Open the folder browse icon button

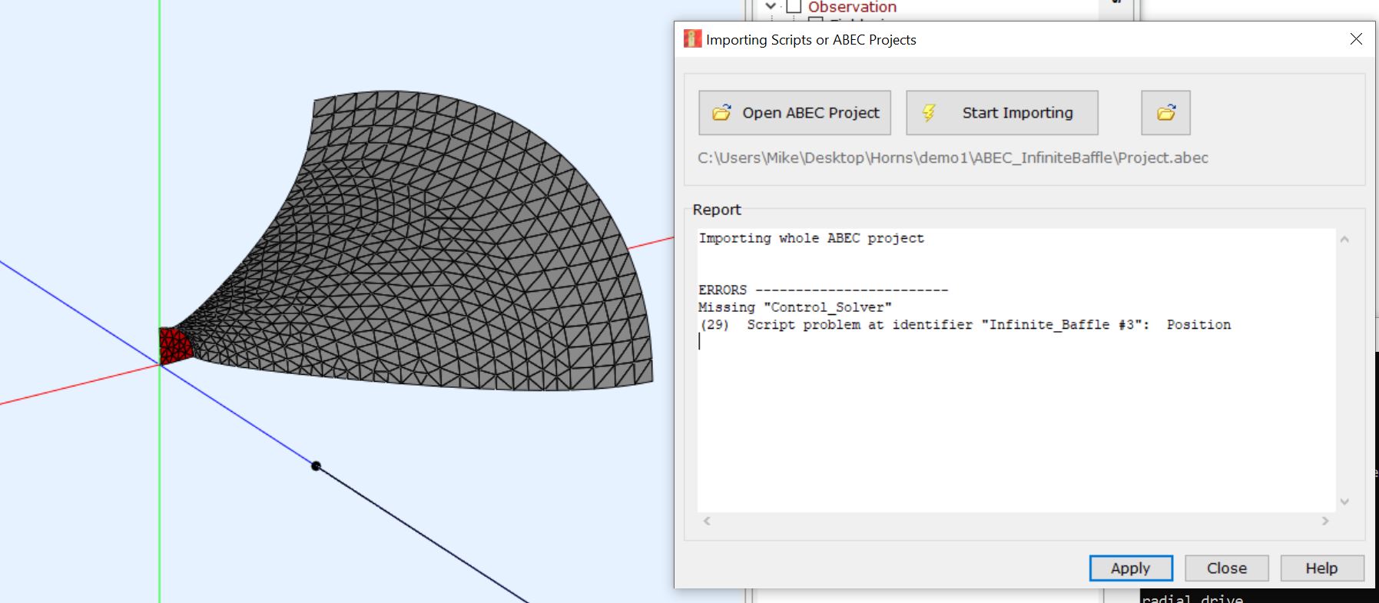click(1165, 113)
